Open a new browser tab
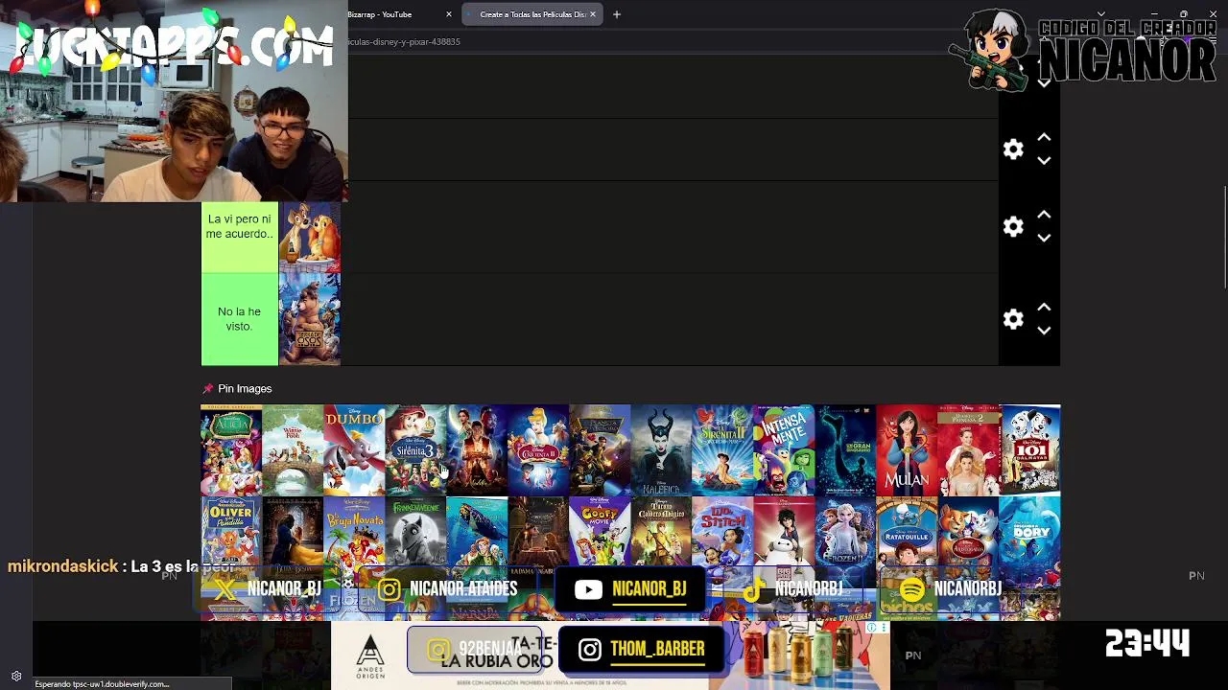 click(617, 14)
